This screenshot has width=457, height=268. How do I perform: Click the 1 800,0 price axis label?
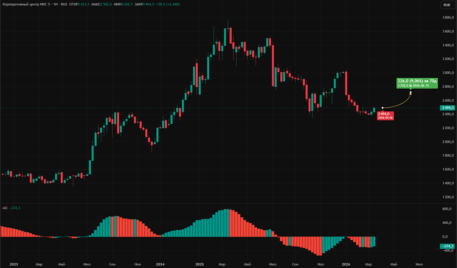click(x=448, y=156)
